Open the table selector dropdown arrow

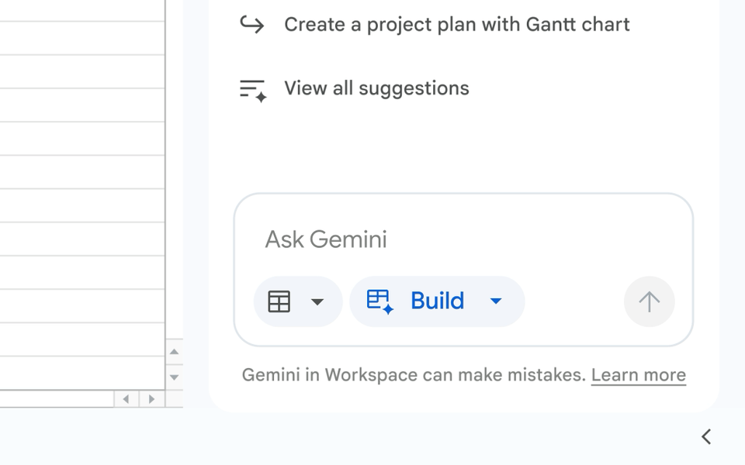click(x=317, y=301)
